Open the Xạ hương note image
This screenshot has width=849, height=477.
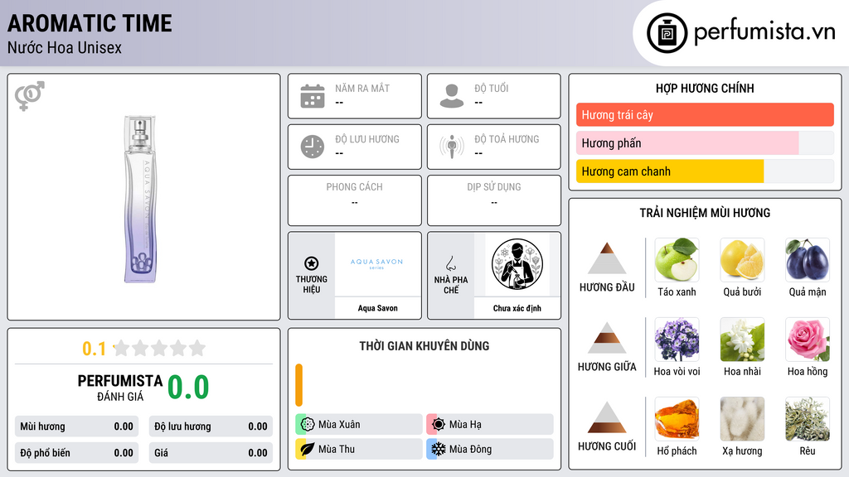742,419
